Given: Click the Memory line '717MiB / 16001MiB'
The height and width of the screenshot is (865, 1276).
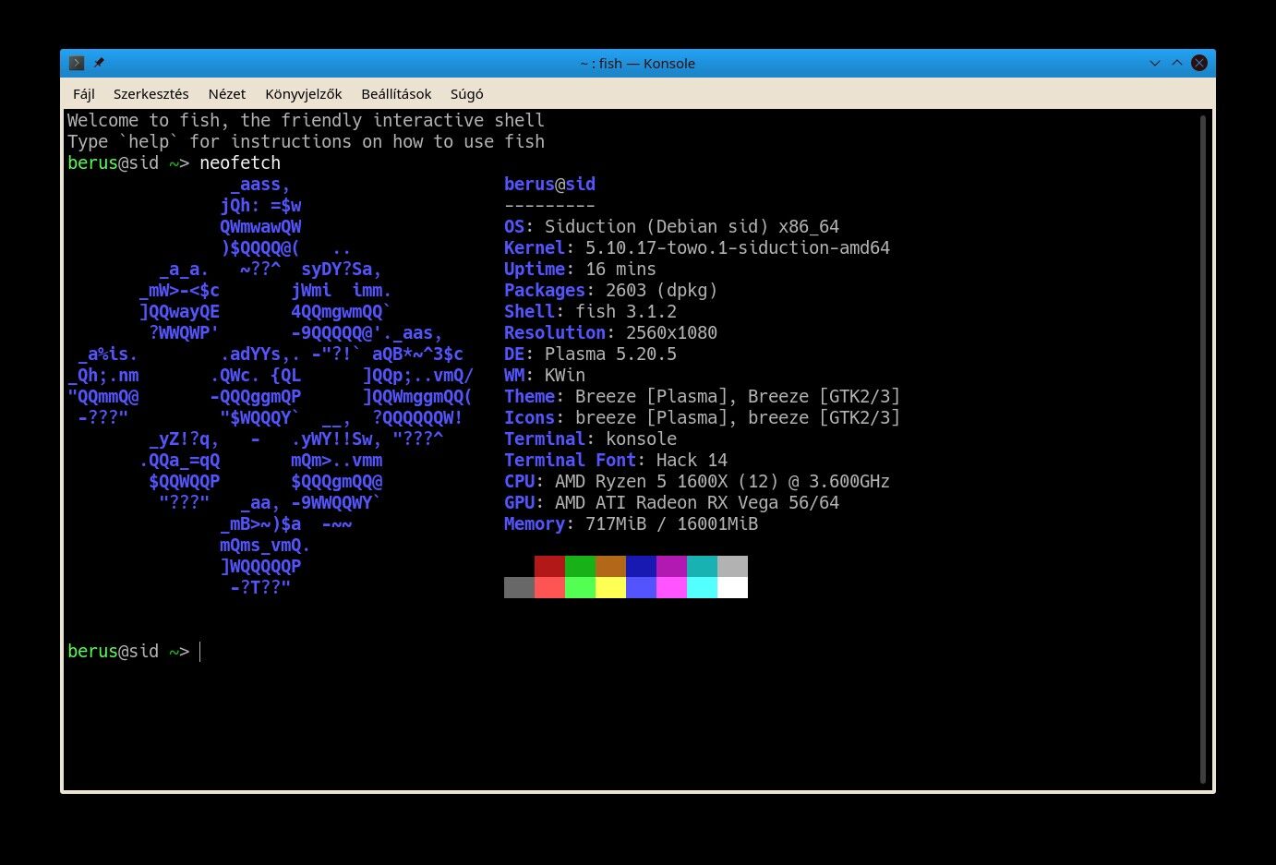Looking at the screenshot, I should pos(671,523).
